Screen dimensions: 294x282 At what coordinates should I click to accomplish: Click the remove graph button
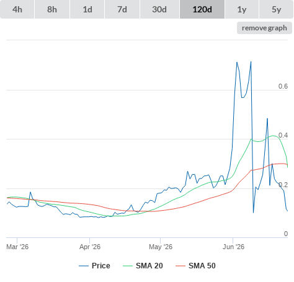point(264,28)
